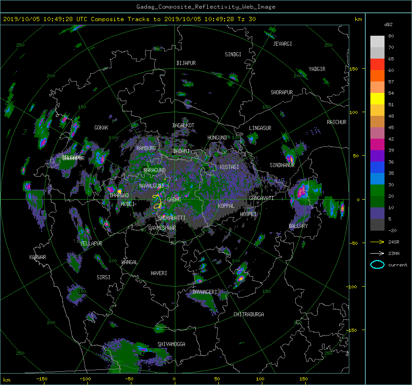Select the bright yellow swatch between 54 and 51 dBZ
The height and width of the screenshot is (385, 412).
tap(377, 98)
